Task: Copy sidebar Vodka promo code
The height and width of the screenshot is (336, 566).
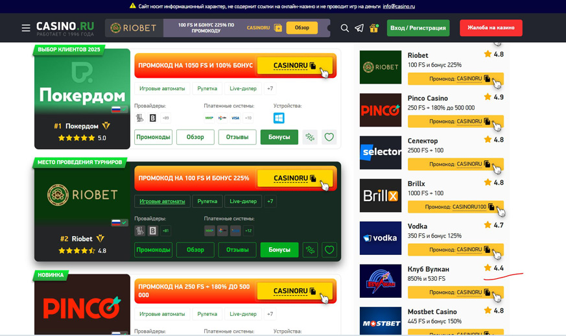Action: tap(456, 250)
